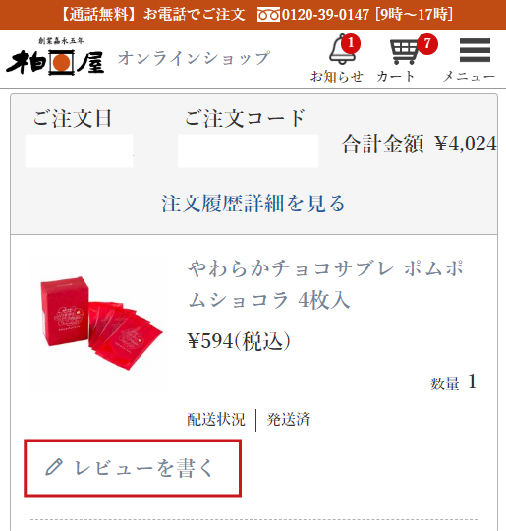506x531 pixels.
Task: Tap the free-dial phone icon in banner
Action: [x=268, y=15]
